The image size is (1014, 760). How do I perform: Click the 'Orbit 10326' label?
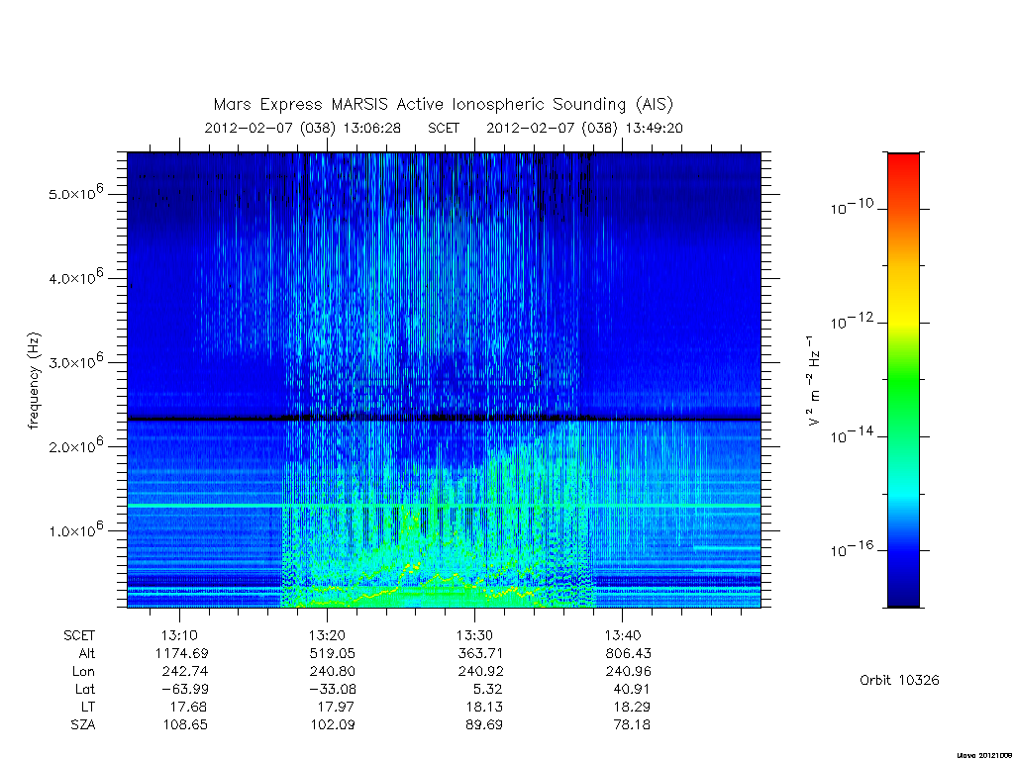click(x=899, y=680)
